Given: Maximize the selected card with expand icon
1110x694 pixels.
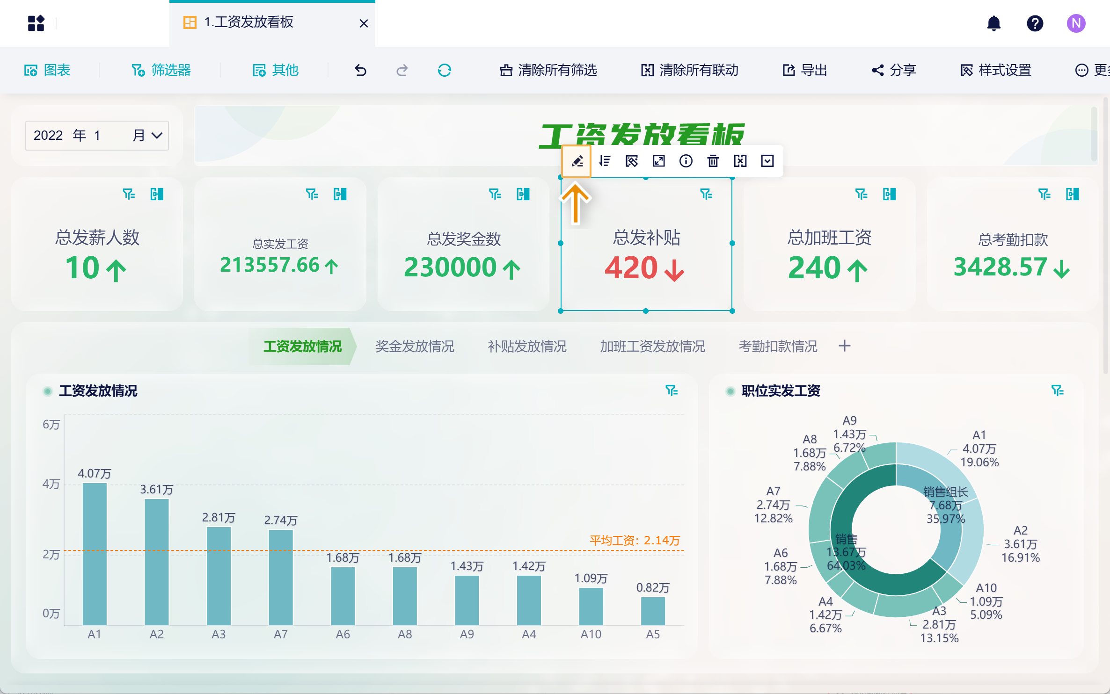Looking at the screenshot, I should coord(659,161).
